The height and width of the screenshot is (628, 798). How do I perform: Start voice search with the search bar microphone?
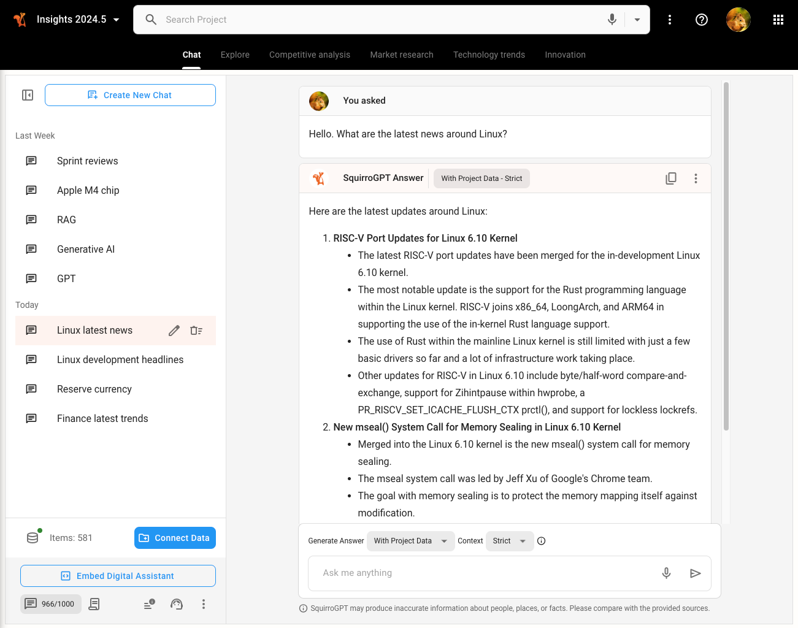[x=612, y=20]
